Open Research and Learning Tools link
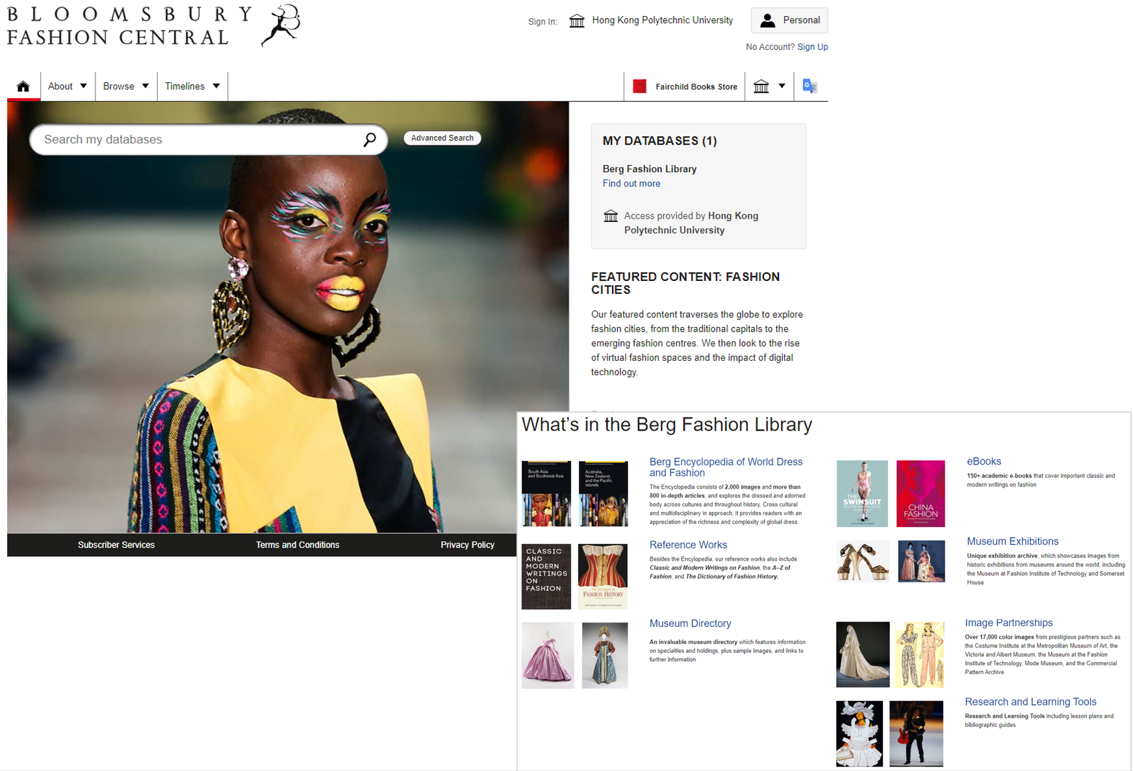The image size is (1133, 771). pyautogui.click(x=1030, y=702)
